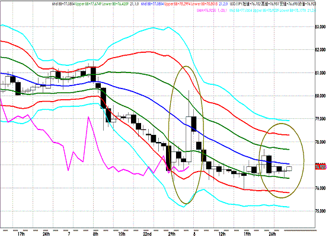
Task: Click the 7 date label
Action: pos(69,234)
